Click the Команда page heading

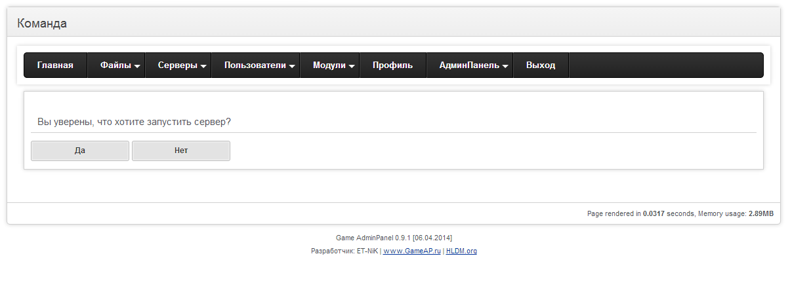42,24
